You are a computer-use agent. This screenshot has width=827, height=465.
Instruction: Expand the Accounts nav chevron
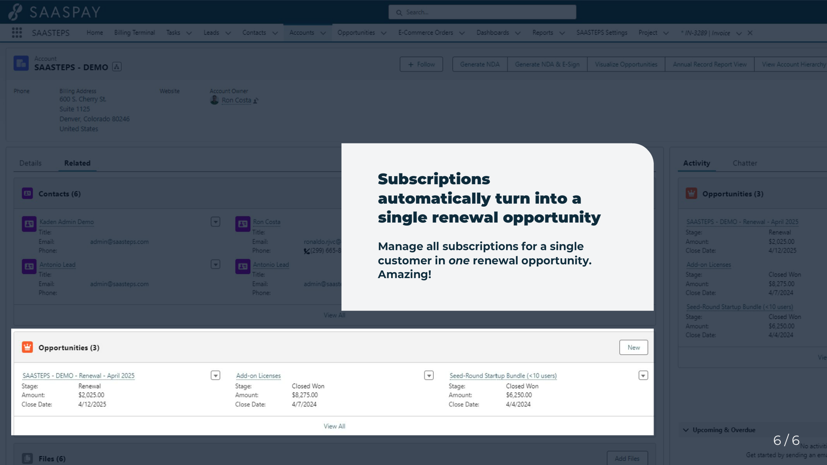click(x=323, y=33)
